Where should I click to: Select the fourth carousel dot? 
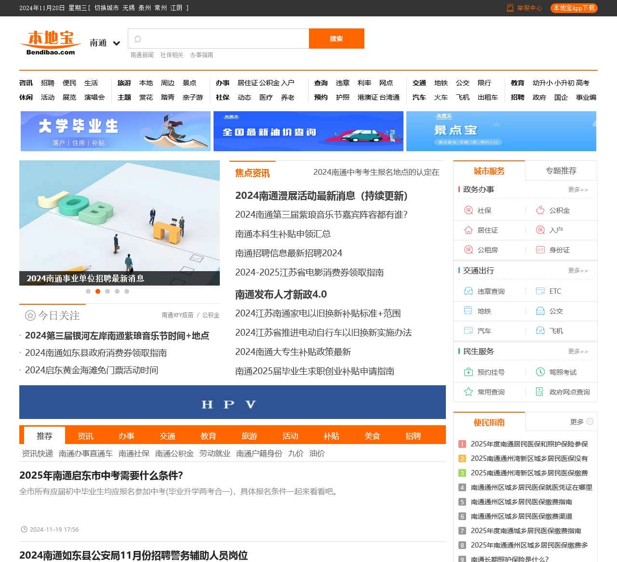[117, 291]
